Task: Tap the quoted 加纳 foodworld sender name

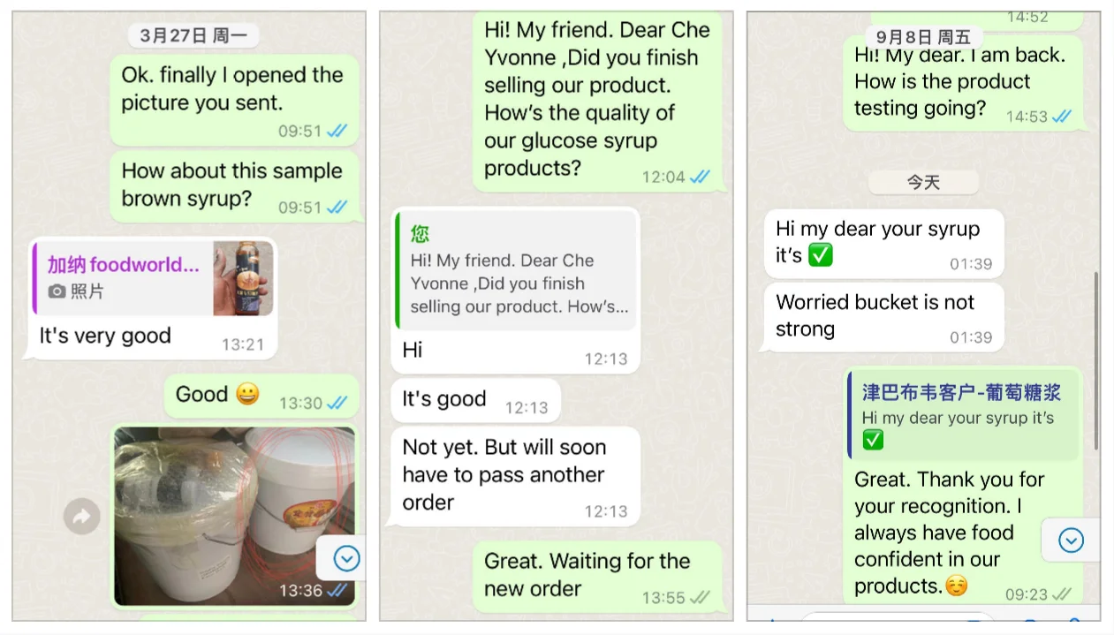Action: click(123, 264)
